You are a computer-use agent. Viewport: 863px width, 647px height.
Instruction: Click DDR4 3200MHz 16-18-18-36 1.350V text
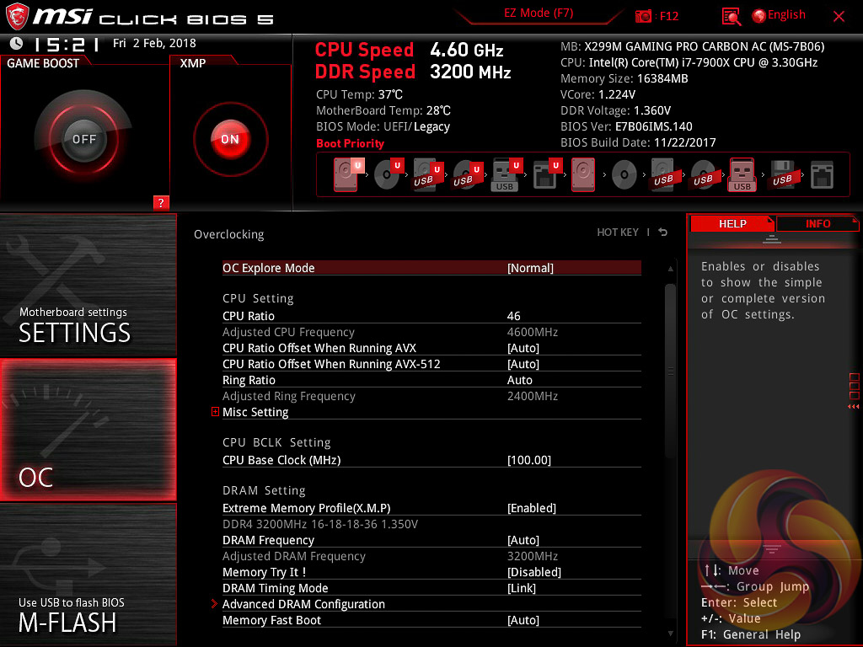coord(320,524)
